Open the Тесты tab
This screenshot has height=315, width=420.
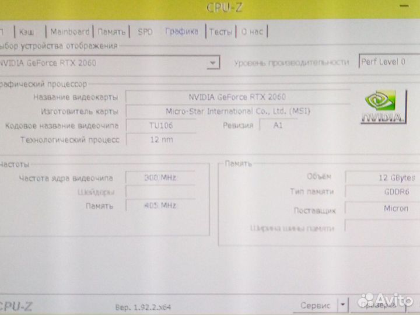coord(220,32)
